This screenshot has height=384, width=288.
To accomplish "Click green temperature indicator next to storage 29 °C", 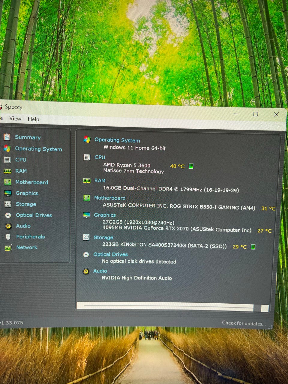I will click(253, 247).
